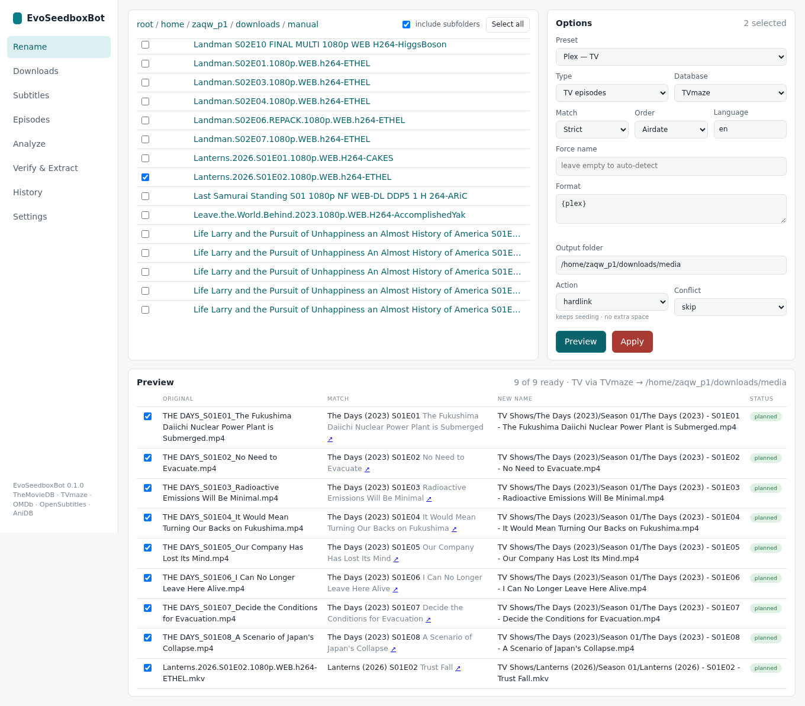
Task: Open external link for The Days S01E03 match
Action: tap(429, 499)
